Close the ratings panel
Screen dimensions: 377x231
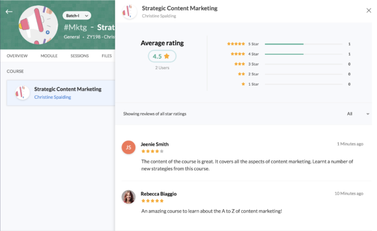pyautogui.click(x=369, y=10)
